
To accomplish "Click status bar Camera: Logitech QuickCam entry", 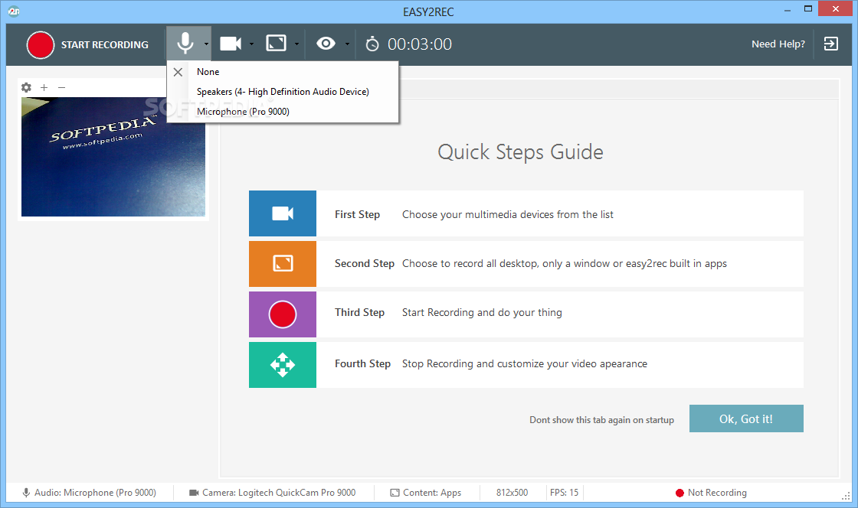I will tap(279, 493).
